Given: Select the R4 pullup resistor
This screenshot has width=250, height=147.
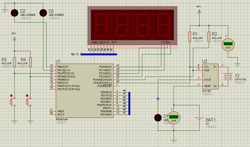Looking at the screenshot, I should pos(31,62).
